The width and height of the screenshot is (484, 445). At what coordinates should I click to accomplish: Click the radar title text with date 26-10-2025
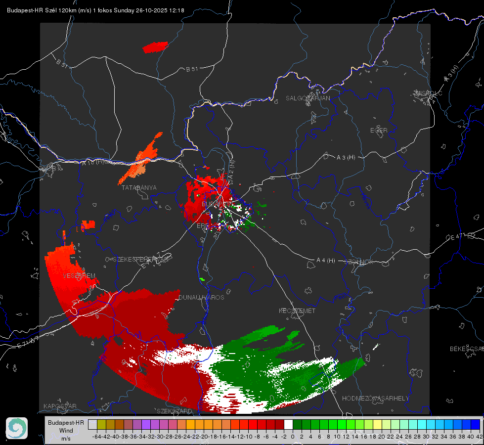pos(96,10)
